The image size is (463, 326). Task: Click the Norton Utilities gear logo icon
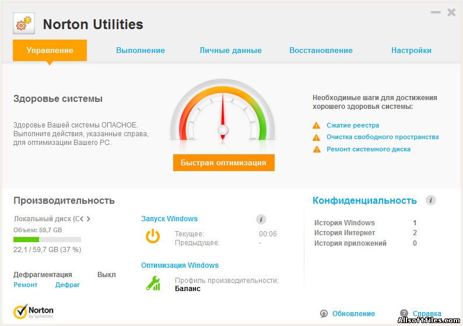(x=23, y=24)
